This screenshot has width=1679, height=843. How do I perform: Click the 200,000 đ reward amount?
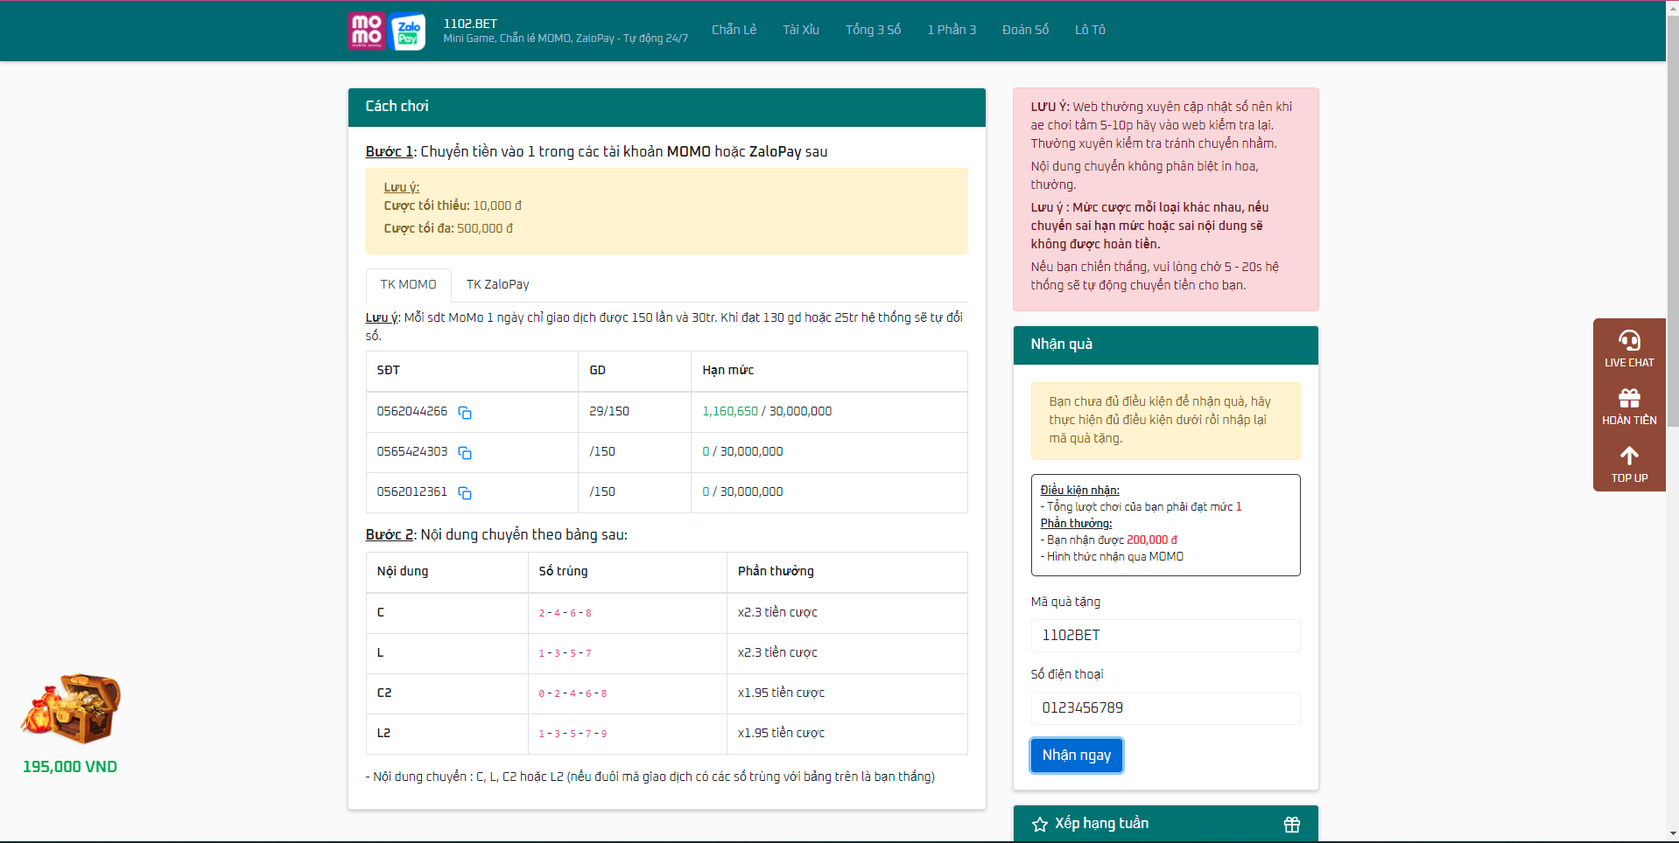point(1152,540)
